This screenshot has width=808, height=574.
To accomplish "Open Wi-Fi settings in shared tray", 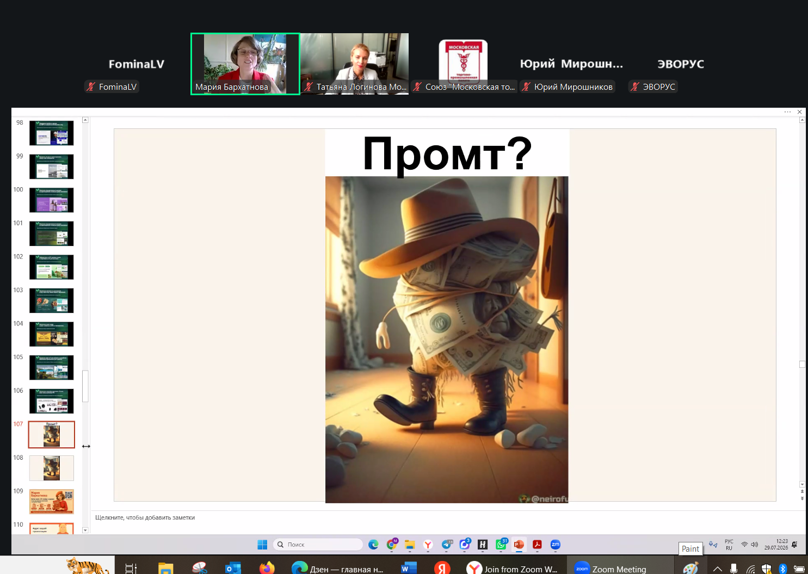I will pos(744,545).
